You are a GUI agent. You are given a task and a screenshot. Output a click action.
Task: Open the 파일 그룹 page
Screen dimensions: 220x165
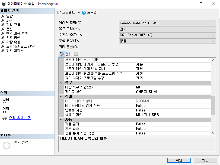pos(13,25)
